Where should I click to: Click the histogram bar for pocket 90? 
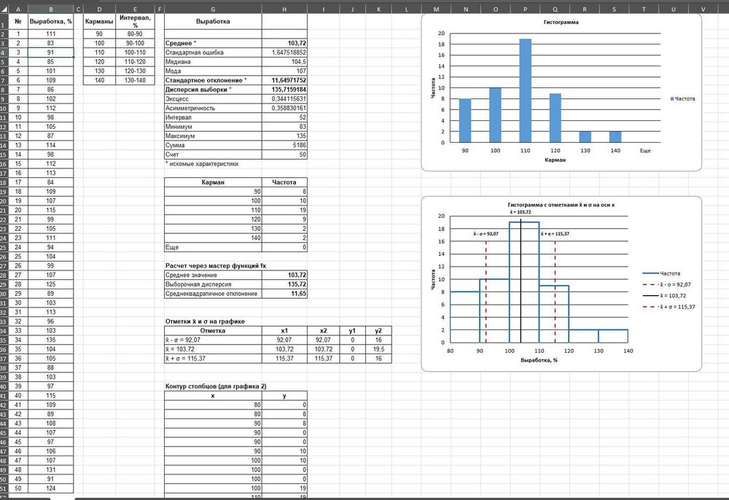coord(465,120)
